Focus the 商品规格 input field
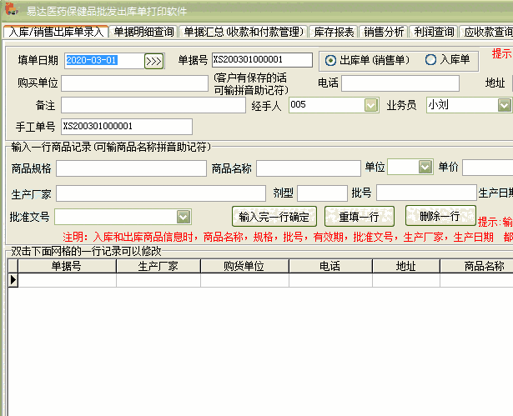The image size is (513, 416). pyautogui.click(x=131, y=168)
